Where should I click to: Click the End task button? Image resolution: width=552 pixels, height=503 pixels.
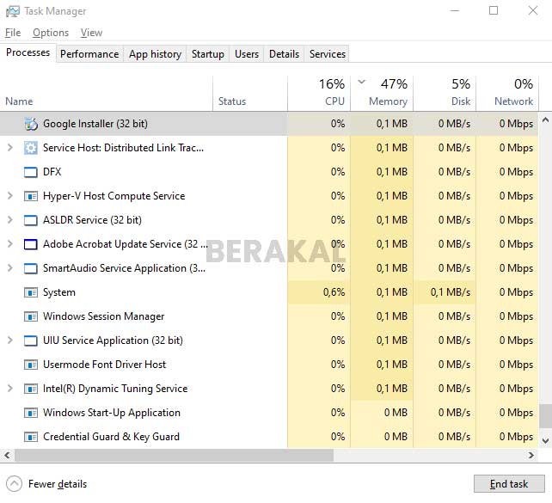coord(509,484)
